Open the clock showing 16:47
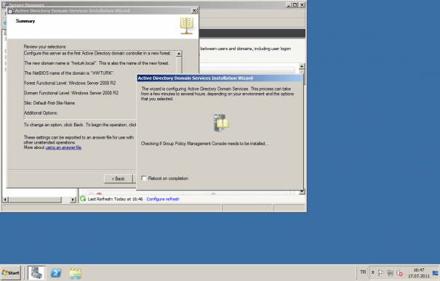Screen dimensions: 440x281 (x=419, y=273)
